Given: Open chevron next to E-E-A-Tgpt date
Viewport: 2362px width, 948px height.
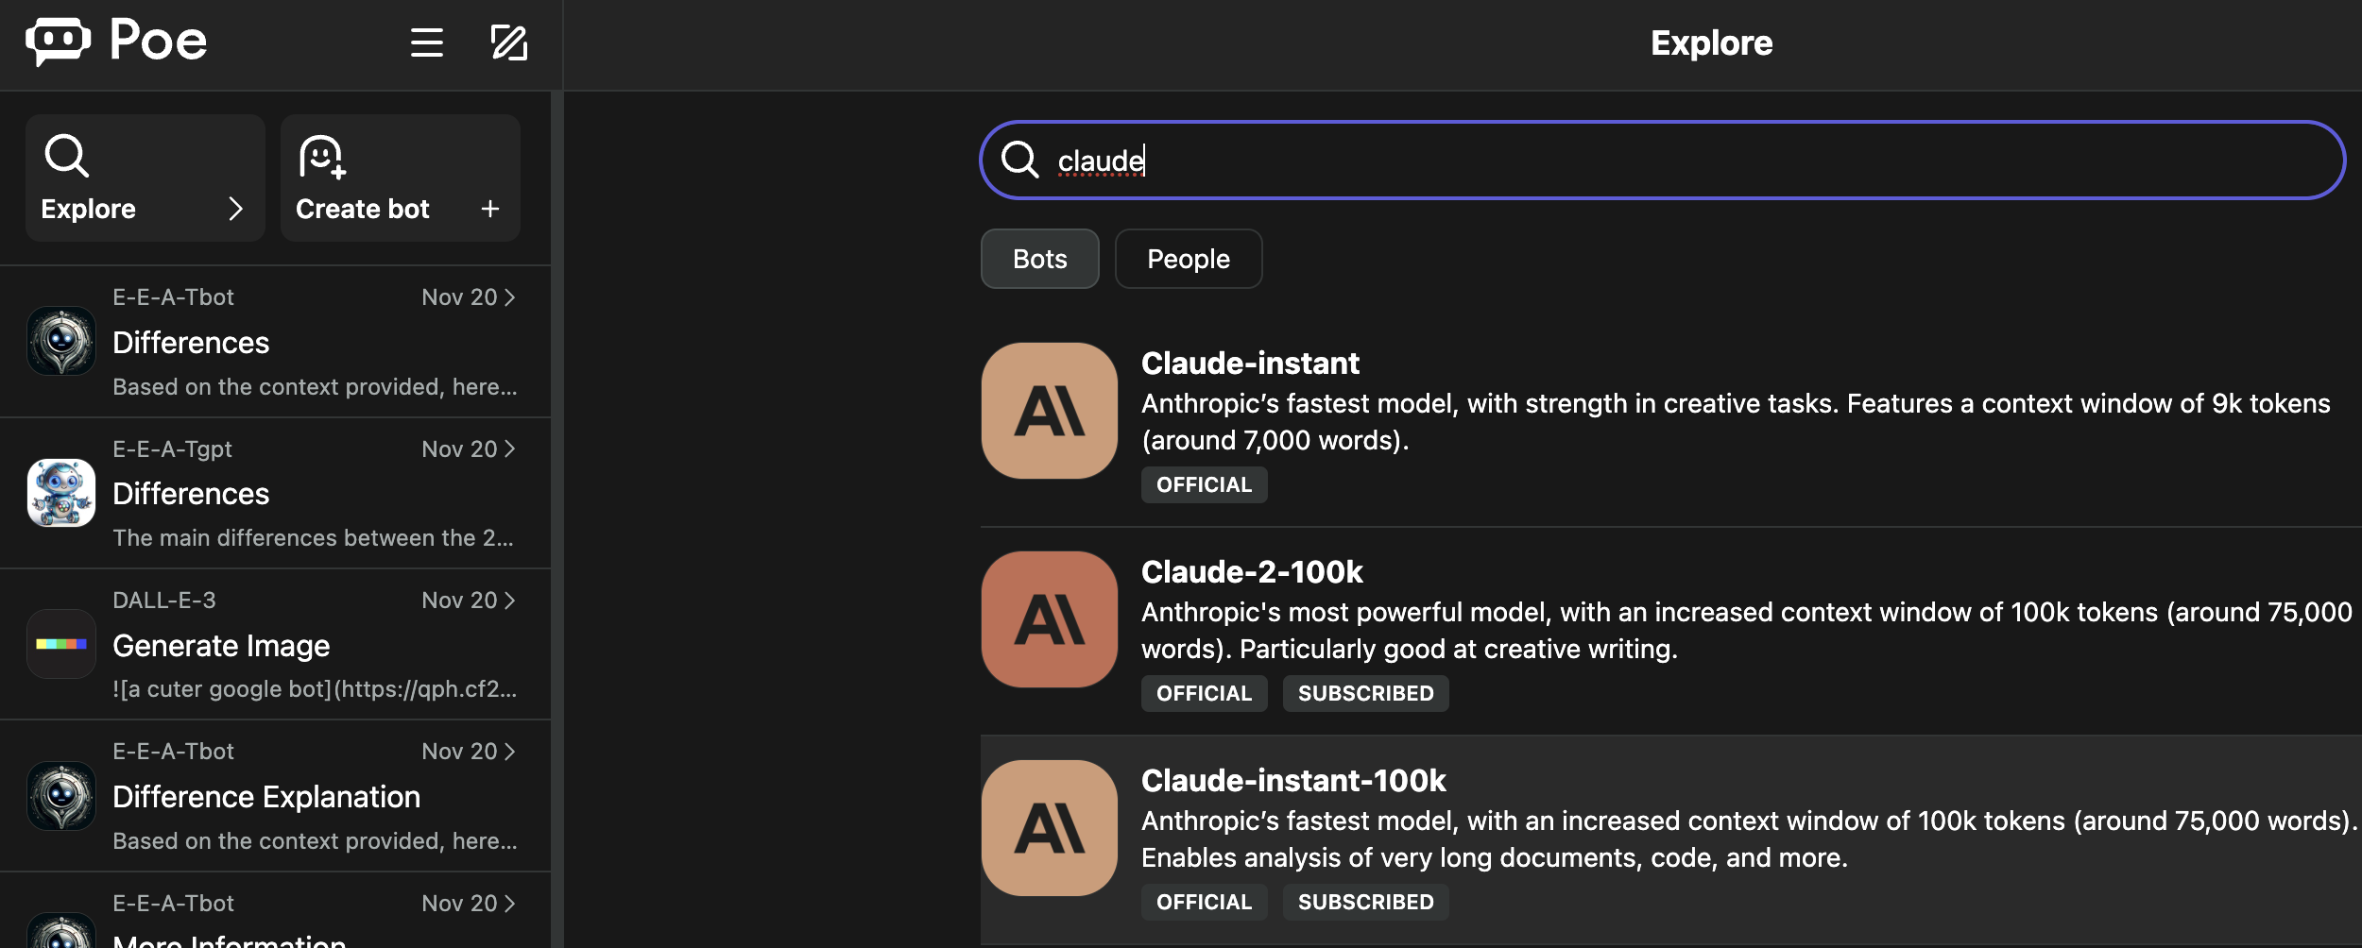Looking at the screenshot, I should coord(510,449).
